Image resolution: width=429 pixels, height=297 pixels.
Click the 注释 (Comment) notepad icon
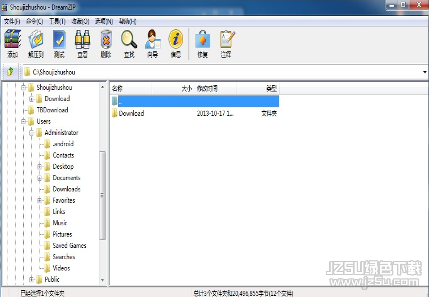pyautogui.click(x=227, y=40)
